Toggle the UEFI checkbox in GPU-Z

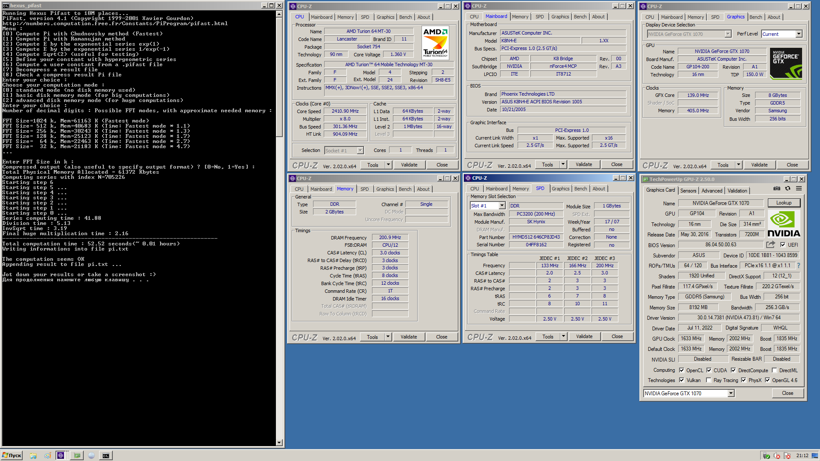click(x=783, y=245)
